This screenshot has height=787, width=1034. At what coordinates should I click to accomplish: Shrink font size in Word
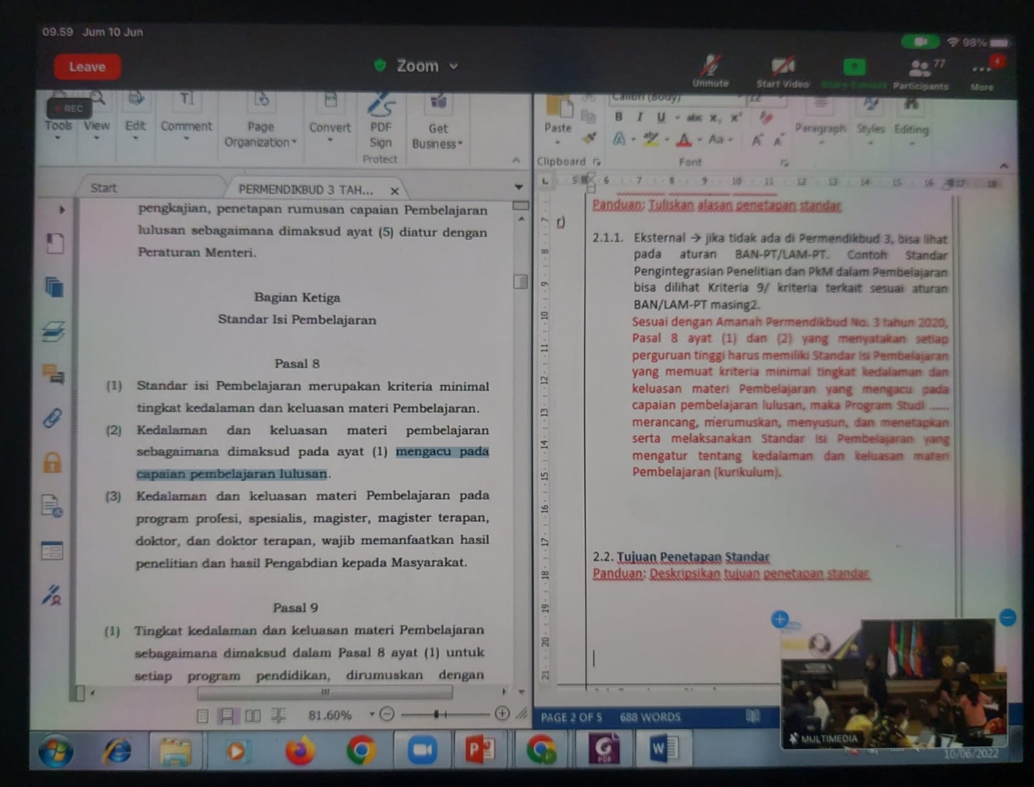778,140
